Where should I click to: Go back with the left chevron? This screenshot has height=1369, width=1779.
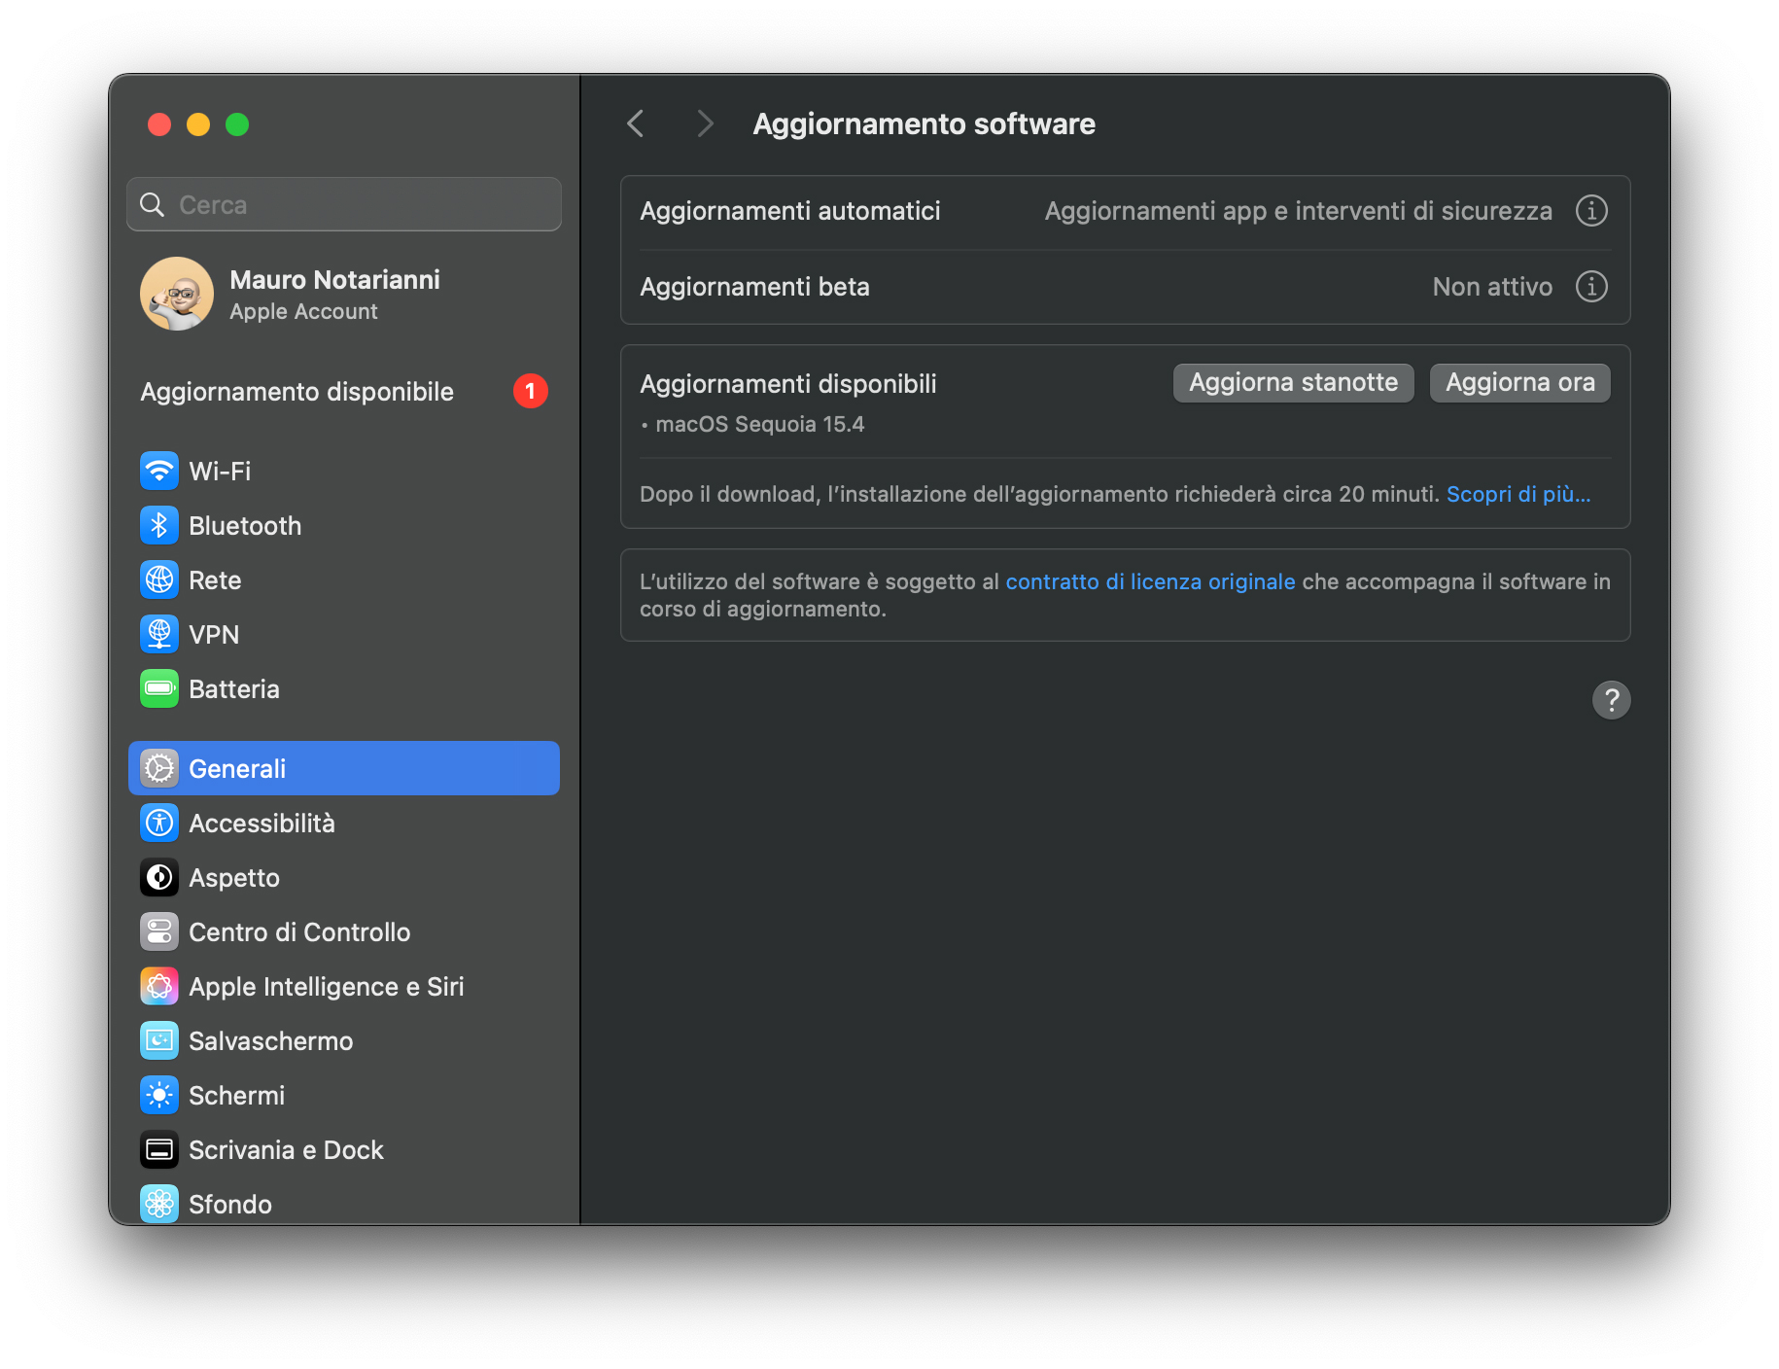point(636,123)
